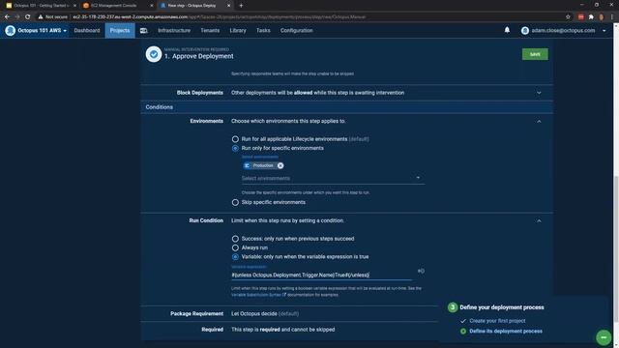The image size is (619, 348).
Task: Open the Infrastructure menu
Action: point(174,30)
